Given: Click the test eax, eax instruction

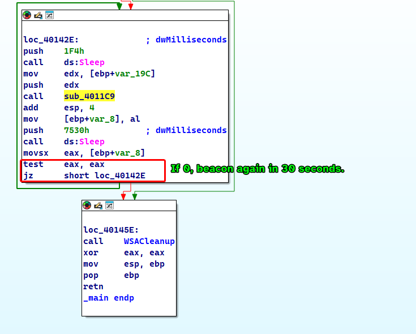Looking at the screenshot, I should [x=63, y=164].
